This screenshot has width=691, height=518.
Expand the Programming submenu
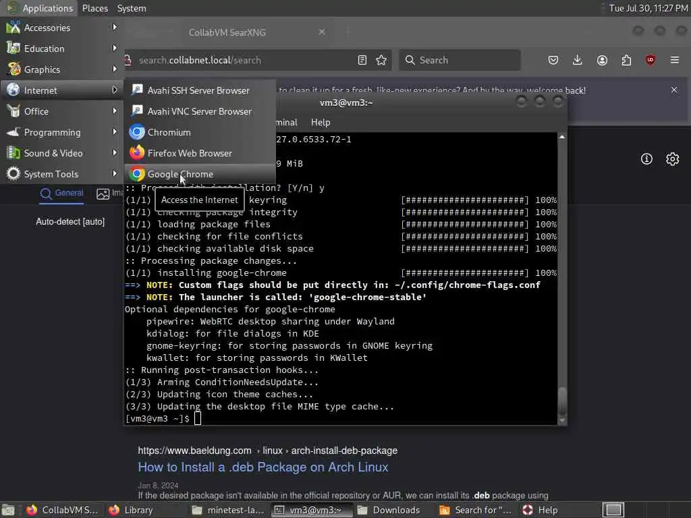(61, 132)
